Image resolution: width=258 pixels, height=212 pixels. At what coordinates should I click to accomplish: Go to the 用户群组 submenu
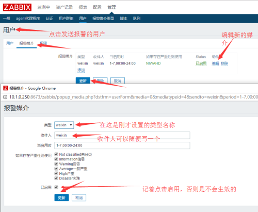coord(66,19)
